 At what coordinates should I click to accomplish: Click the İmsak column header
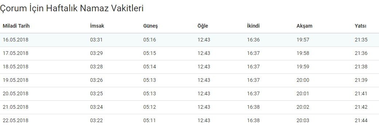tap(97, 26)
